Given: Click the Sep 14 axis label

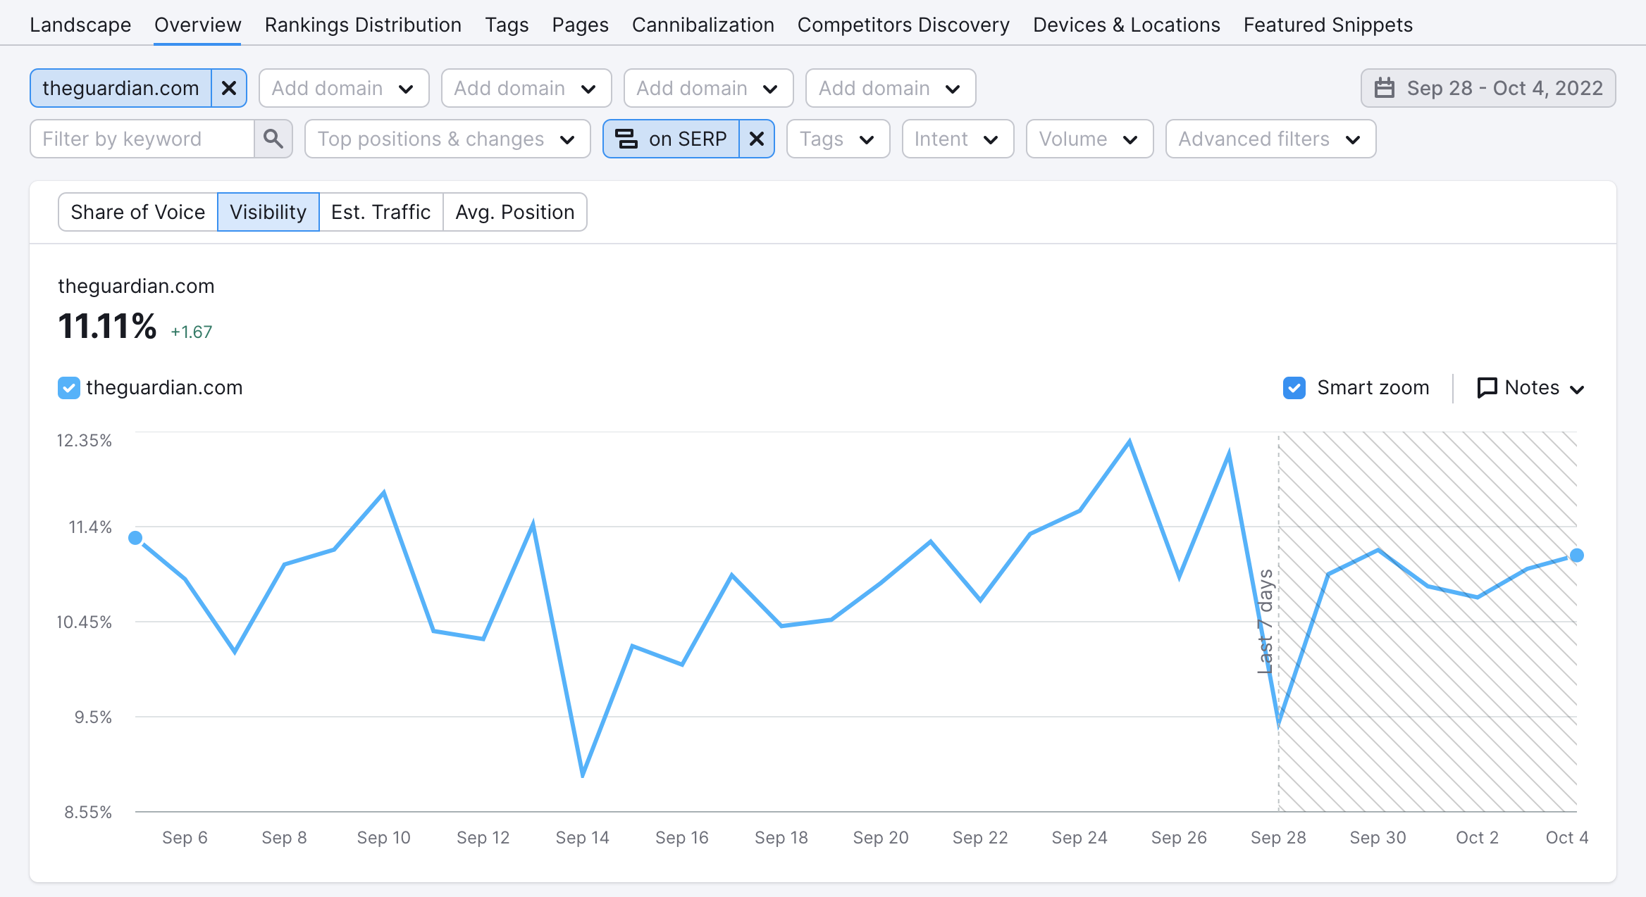Looking at the screenshot, I should [582, 837].
